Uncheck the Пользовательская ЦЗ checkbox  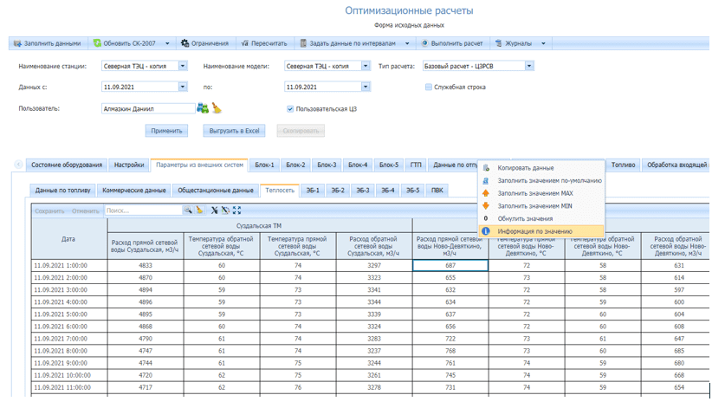pos(290,109)
